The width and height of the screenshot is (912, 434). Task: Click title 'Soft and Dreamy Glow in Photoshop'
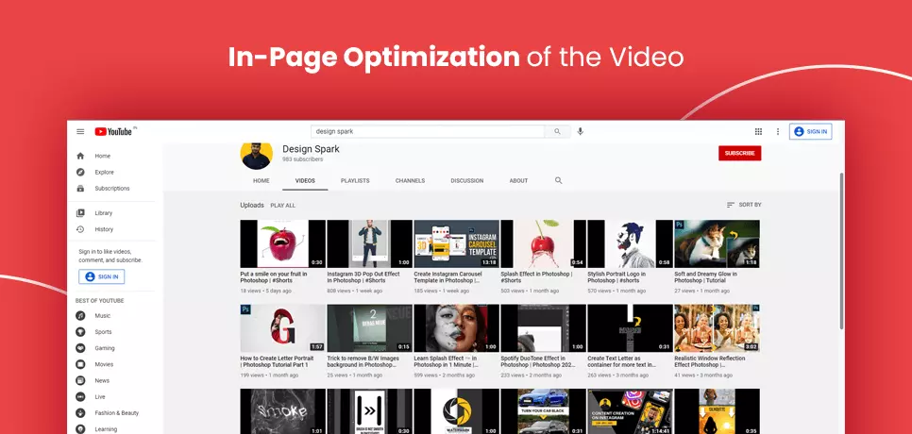(705, 277)
